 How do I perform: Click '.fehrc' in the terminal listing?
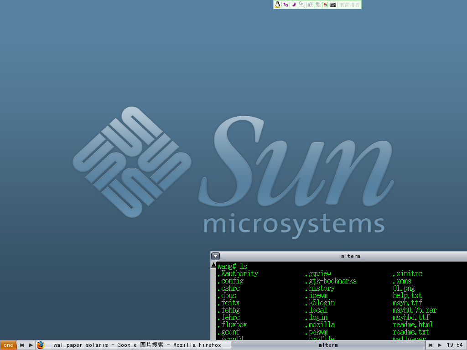(x=229, y=317)
